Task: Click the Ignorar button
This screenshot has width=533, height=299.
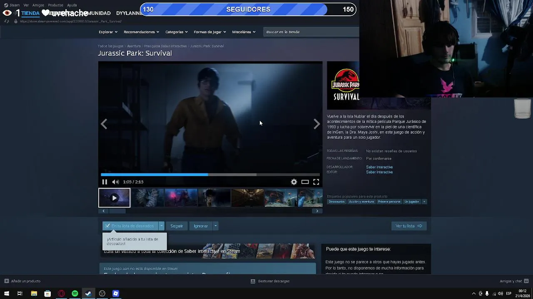Action: point(201,226)
